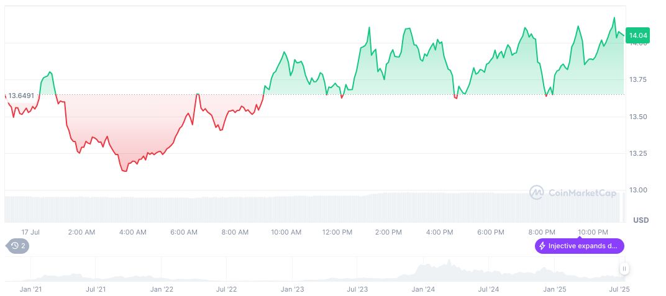The height and width of the screenshot is (296, 666).
Task: Click Jul '22 on the overview timeline
Action: coord(226,289)
